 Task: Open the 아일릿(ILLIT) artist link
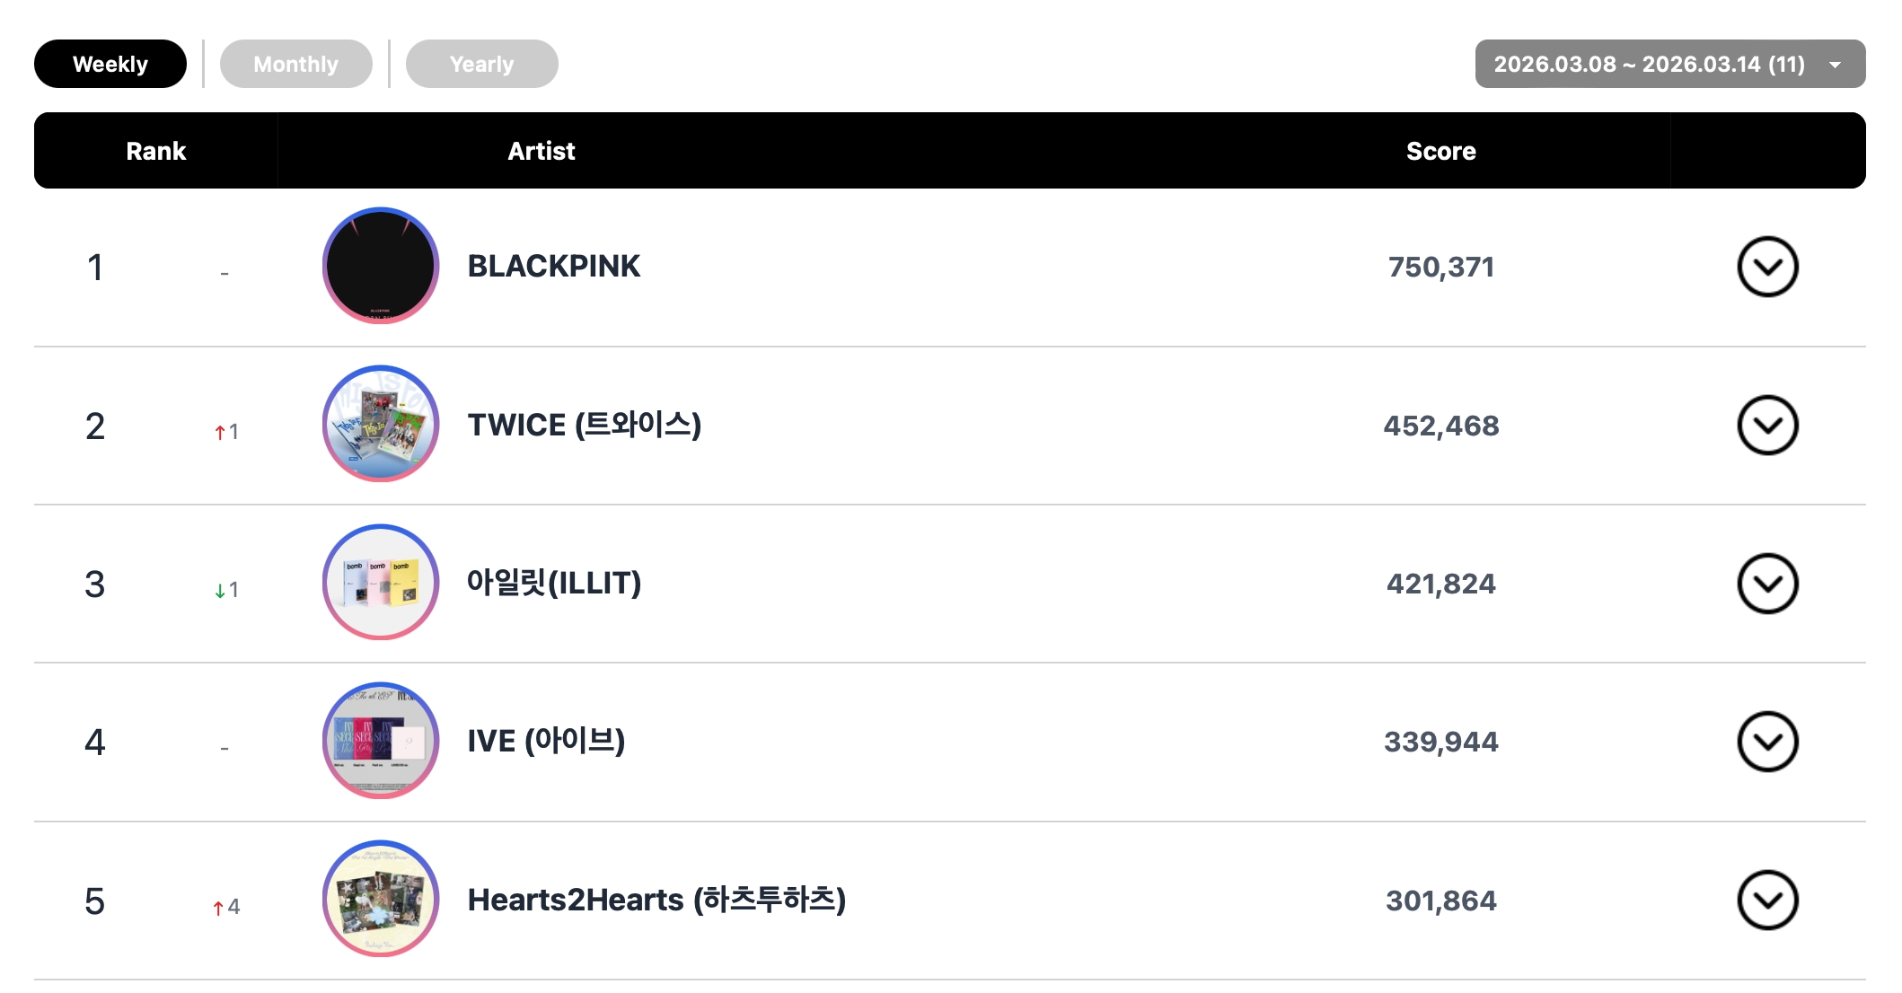[553, 583]
